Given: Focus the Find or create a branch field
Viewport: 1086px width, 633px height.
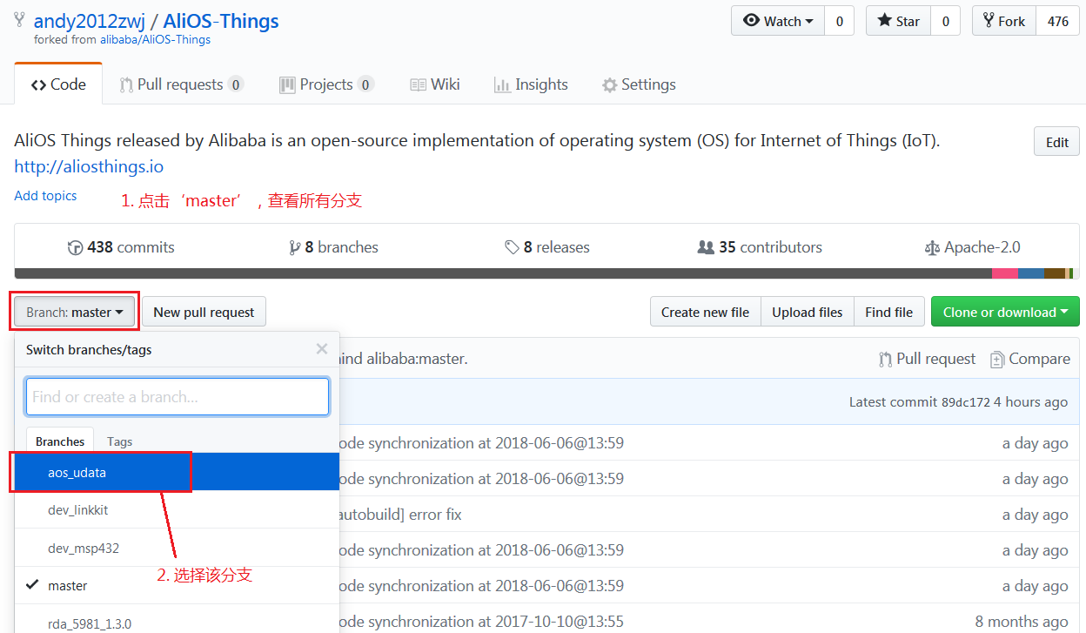Looking at the screenshot, I should click(x=178, y=396).
